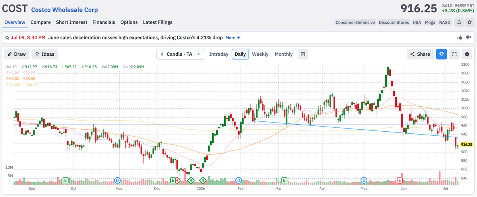Click the Jul 09, 8:30 PM news timestamp
This screenshot has width=477, height=197.
click(x=28, y=38)
